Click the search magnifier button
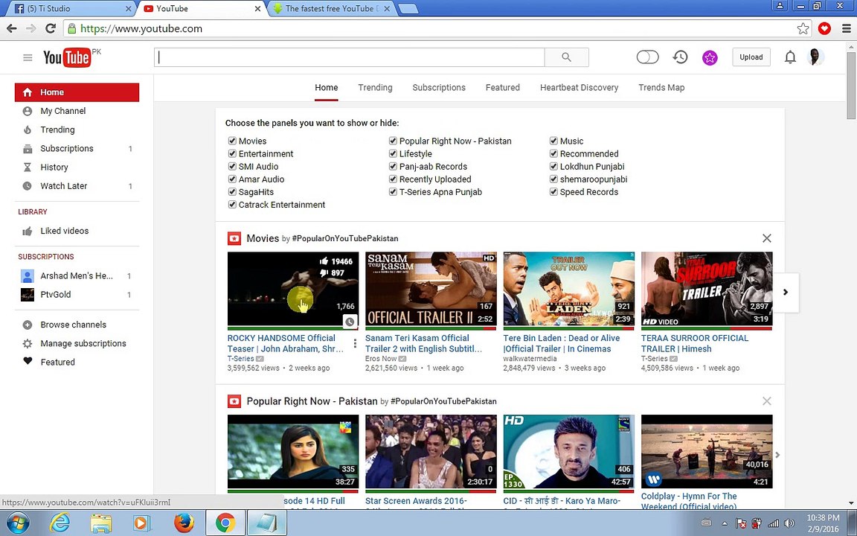 [566, 57]
